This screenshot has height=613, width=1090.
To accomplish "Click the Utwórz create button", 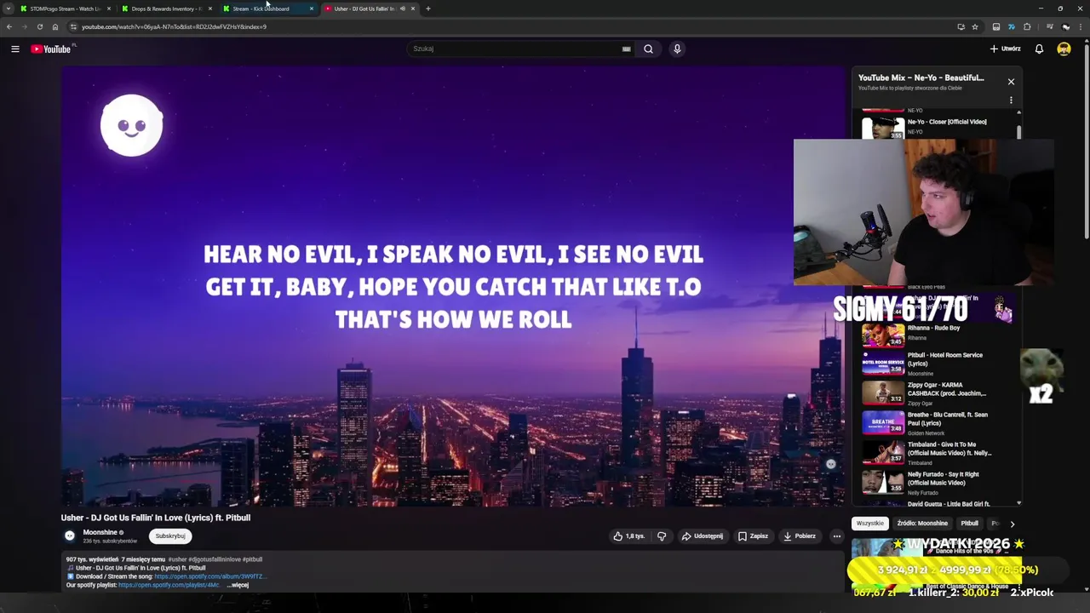I will pyautogui.click(x=1005, y=49).
